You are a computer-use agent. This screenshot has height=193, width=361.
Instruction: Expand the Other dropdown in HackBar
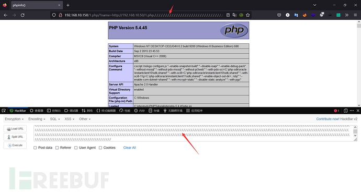85,119
